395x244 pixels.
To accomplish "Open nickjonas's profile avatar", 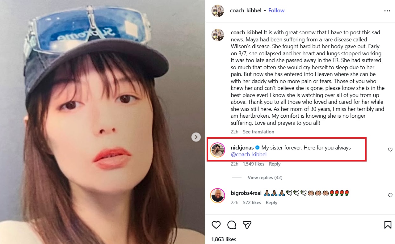I will [217, 150].
